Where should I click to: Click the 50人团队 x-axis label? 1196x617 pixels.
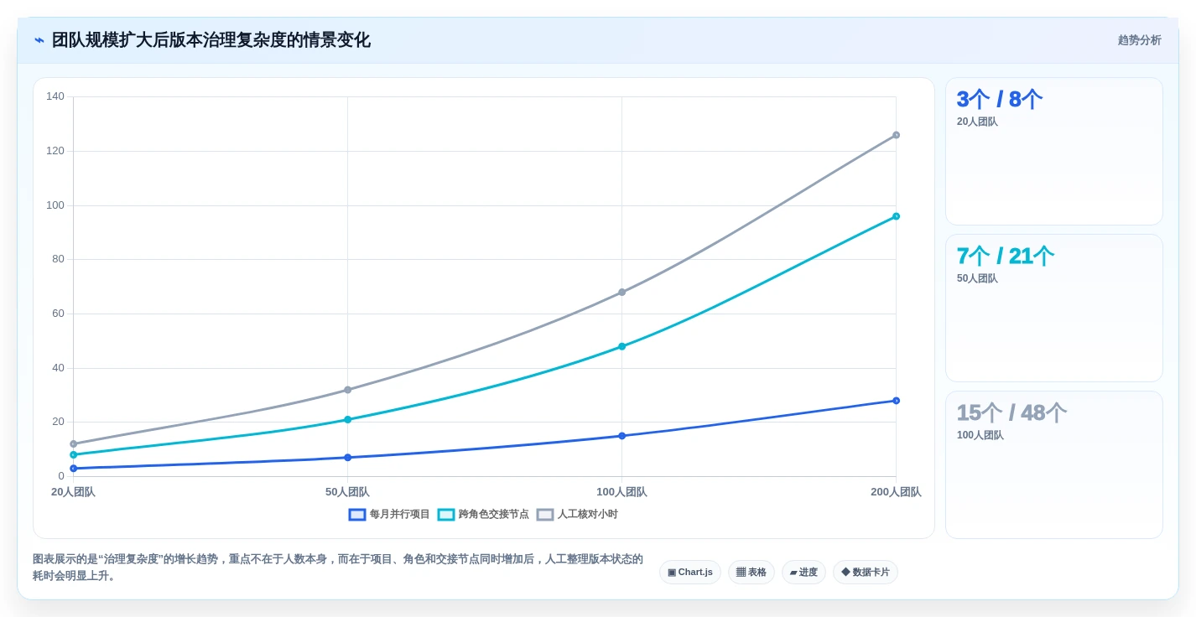(347, 492)
